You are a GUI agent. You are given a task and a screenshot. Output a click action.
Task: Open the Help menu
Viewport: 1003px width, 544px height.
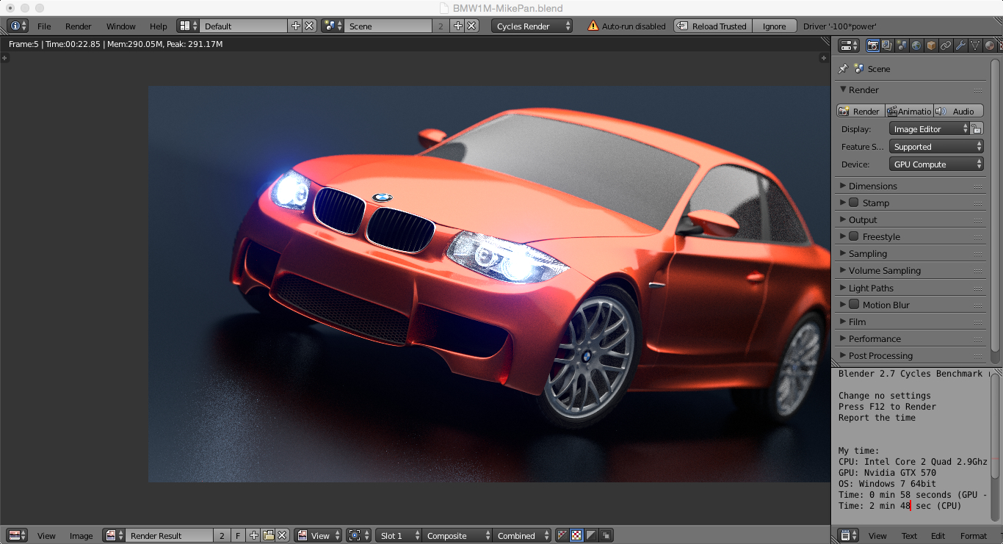pos(159,26)
